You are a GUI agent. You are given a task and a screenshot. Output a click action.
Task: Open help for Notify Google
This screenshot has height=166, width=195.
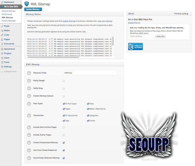29,81
